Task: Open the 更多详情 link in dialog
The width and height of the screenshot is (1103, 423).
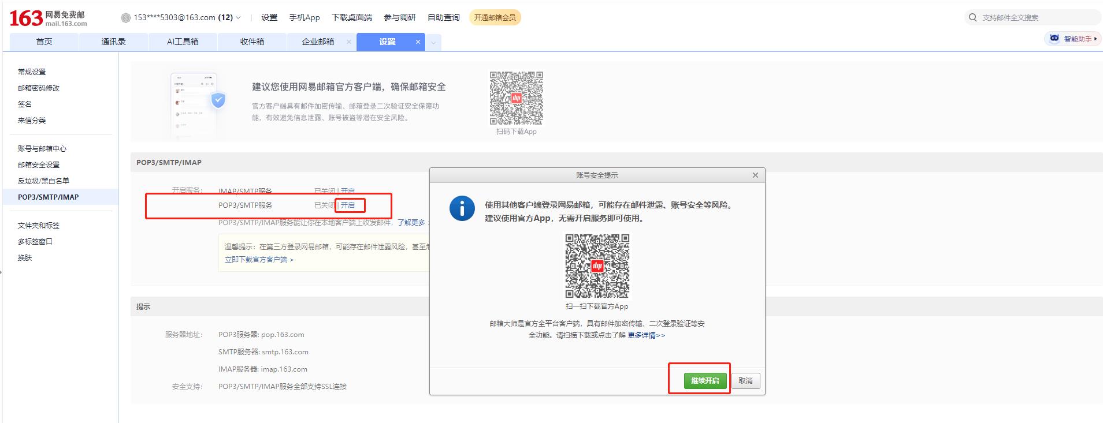Action: (646, 335)
